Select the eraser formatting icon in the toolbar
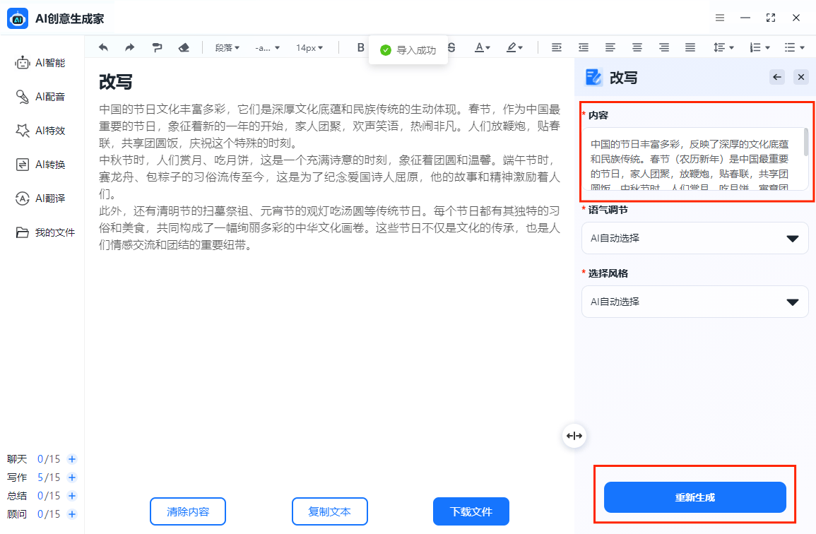This screenshot has width=816, height=534. pyautogui.click(x=182, y=47)
